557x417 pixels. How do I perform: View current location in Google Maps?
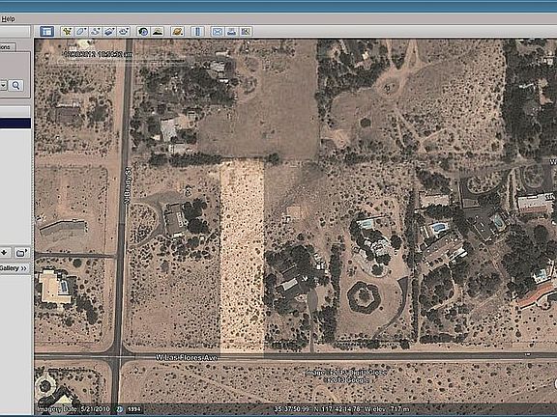pos(246,32)
